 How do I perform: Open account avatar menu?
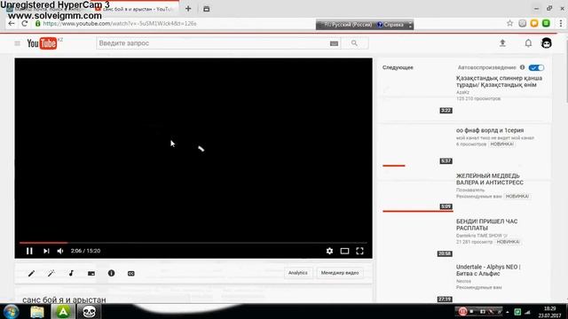point(547,43)
